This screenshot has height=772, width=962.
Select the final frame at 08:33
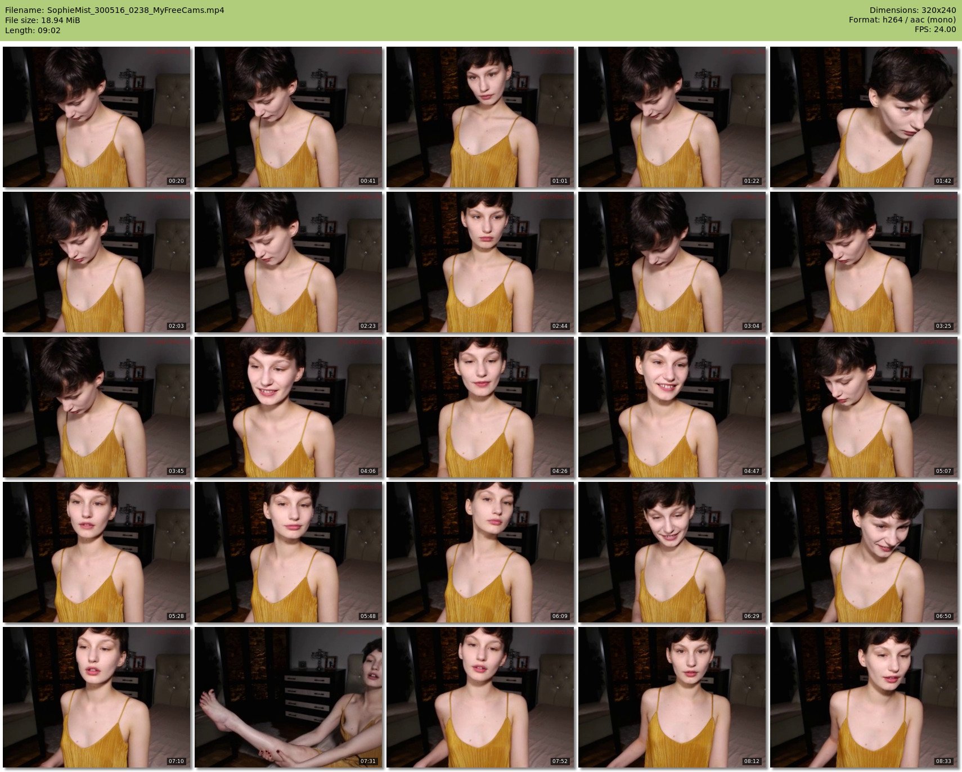point(864,697)
